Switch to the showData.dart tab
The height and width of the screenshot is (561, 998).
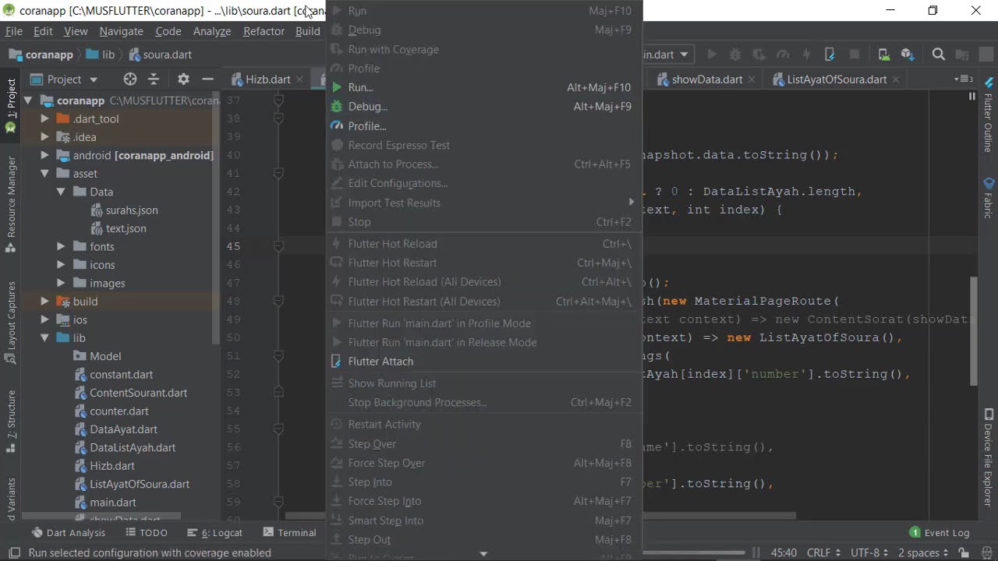pos(706,79)
